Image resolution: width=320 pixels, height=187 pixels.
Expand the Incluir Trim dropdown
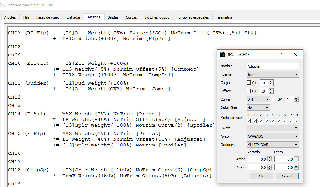coord(258,108)
